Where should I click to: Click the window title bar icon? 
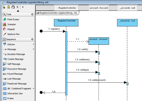3,2
